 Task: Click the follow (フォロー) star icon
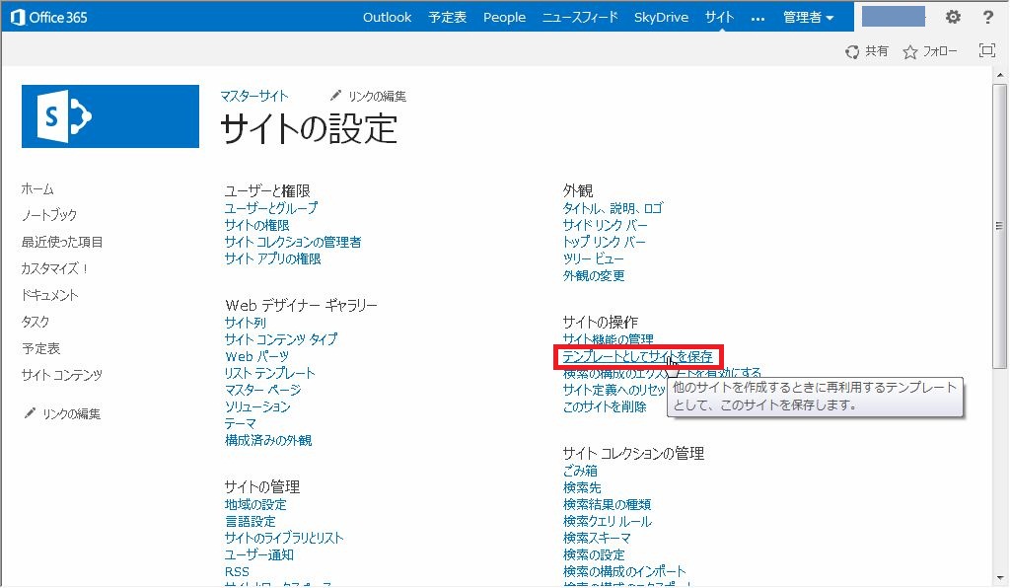tap(909, 51)
